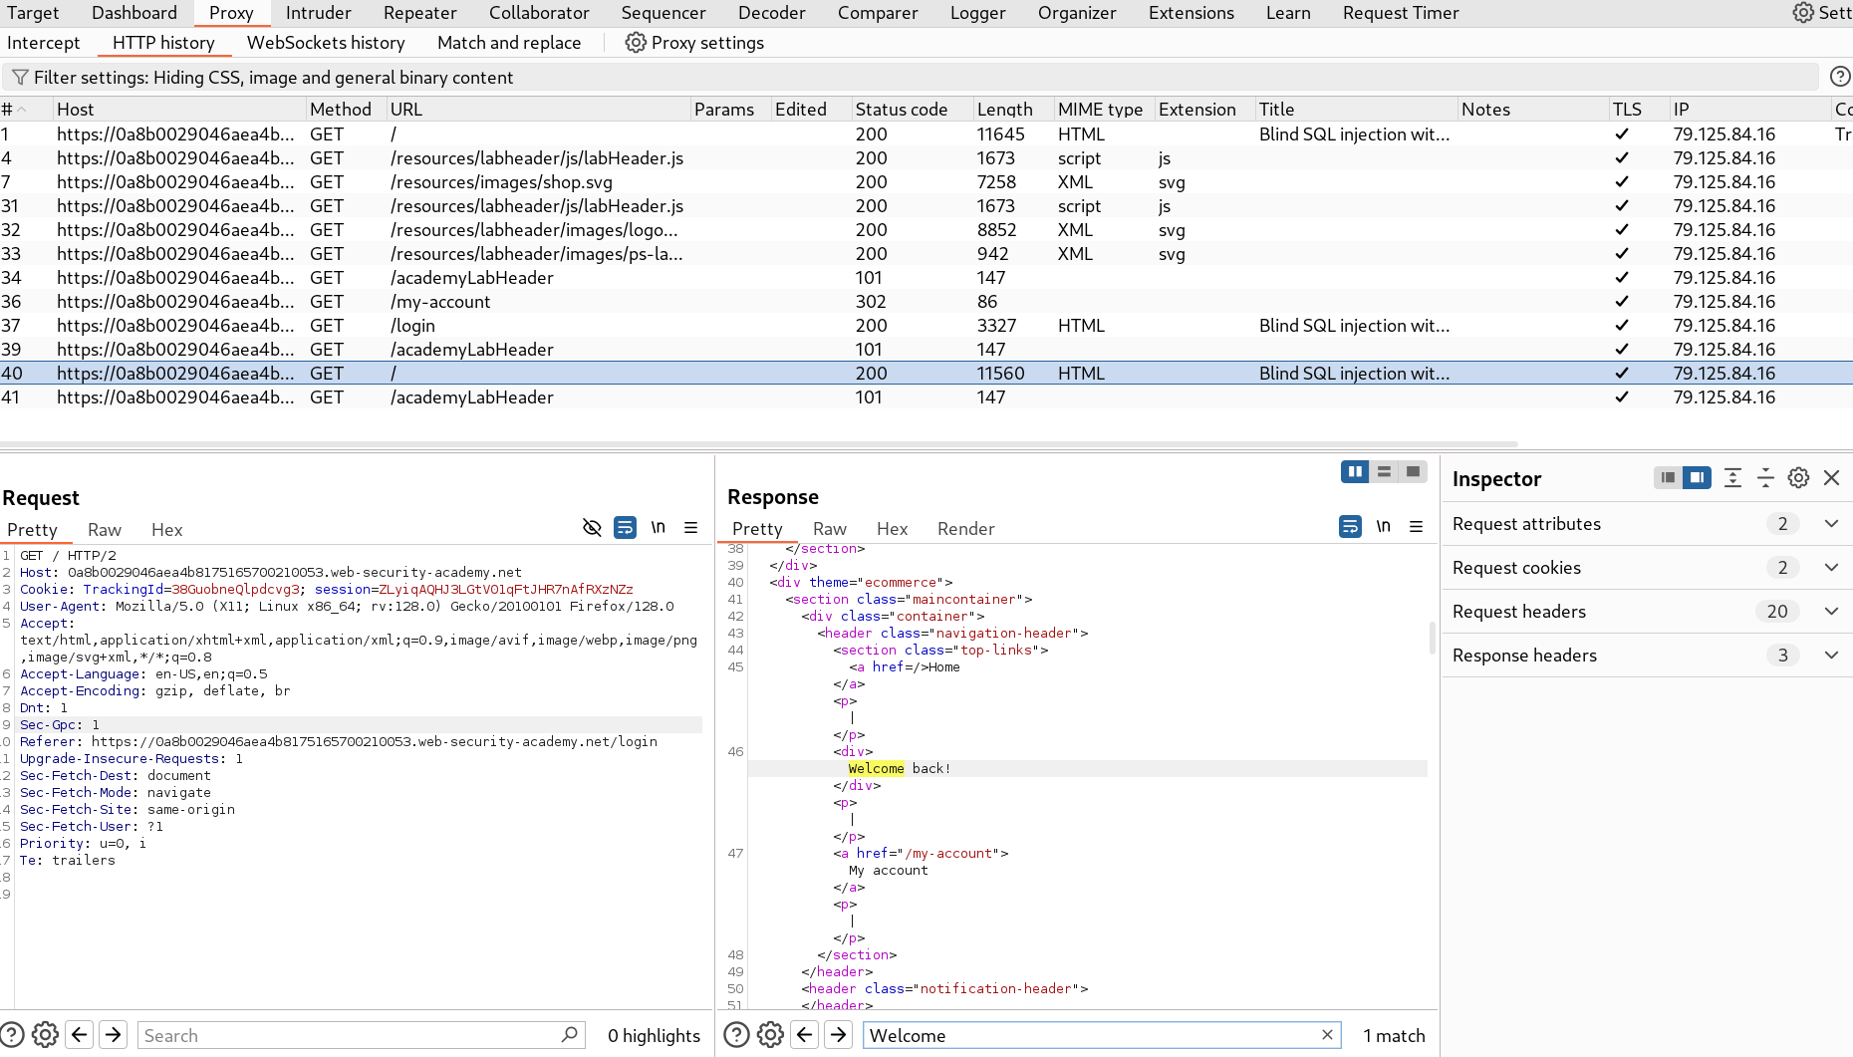The width and height of the screenshot is (1853, 1057).
Task: Switch to the Intruder tab
Action: click(319, 13)
